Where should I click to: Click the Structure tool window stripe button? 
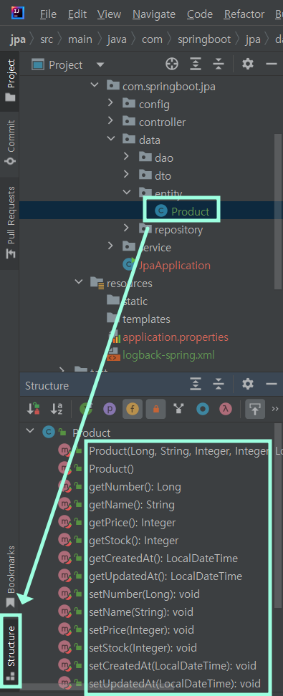click(x=10, y=651)
